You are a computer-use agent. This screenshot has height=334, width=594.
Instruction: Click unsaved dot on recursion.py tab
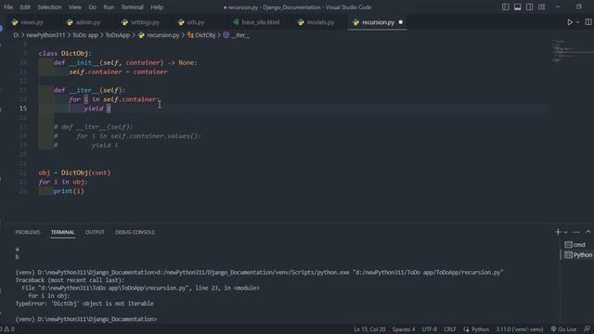[400, 22]
